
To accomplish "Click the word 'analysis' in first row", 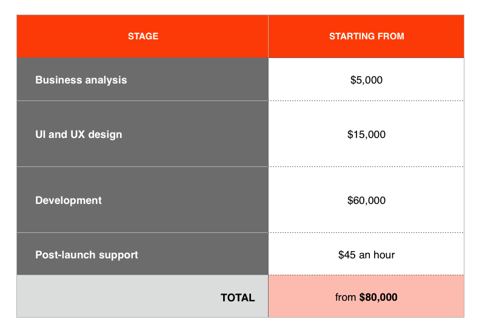I will click(x=106, y=80).
